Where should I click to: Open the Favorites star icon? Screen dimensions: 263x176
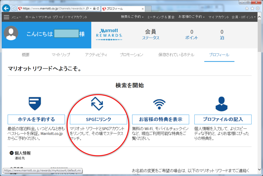252,8
